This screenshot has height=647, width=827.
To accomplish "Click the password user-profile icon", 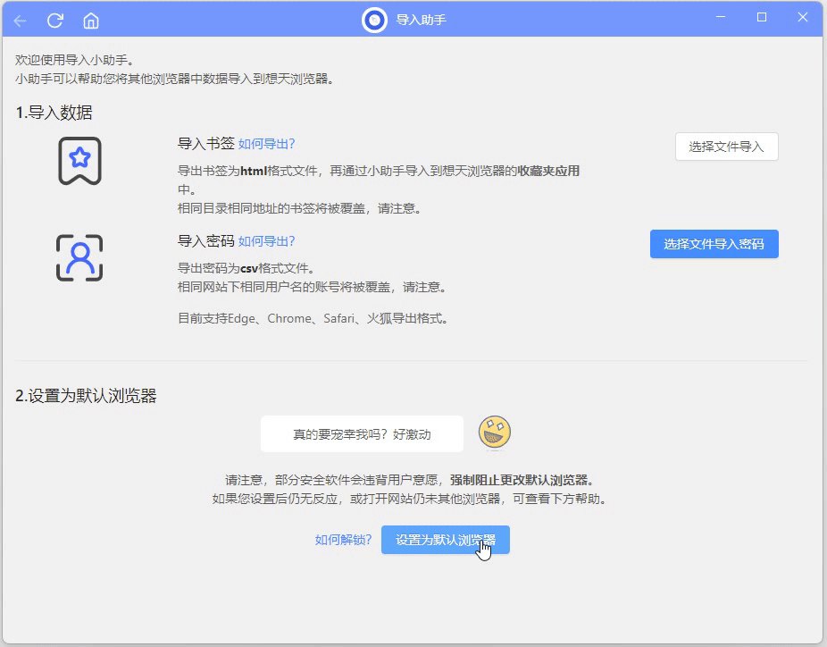I will pyautogui.click(x=79, y=258).
